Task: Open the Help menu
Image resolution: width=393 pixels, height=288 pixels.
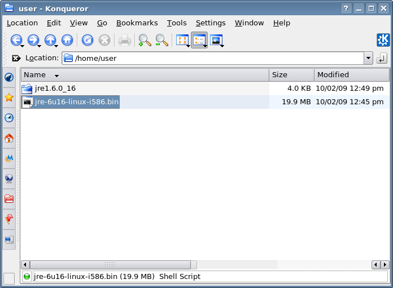Action: click(281, 23)
